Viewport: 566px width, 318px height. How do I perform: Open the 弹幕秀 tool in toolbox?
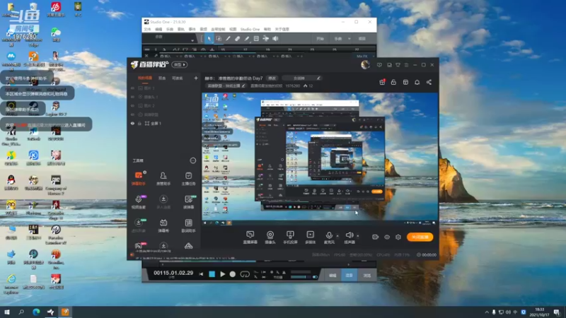click(163, 225)
